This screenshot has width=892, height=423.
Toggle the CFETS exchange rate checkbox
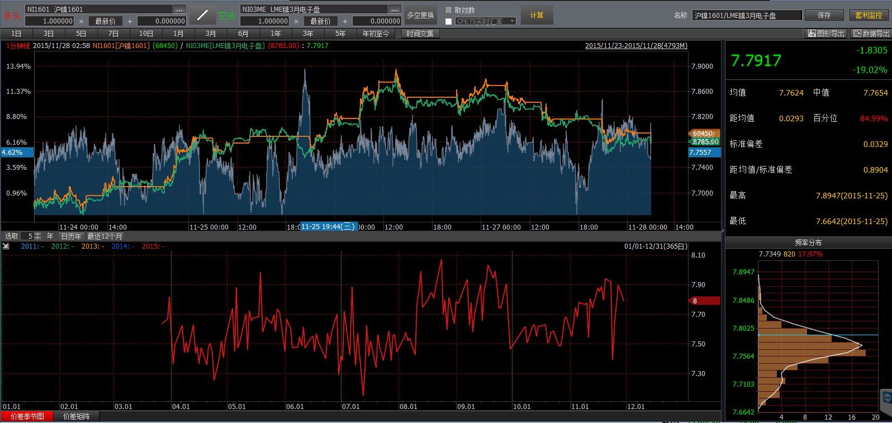[448, 21]
